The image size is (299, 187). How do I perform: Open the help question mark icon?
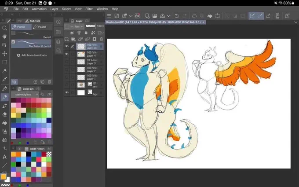point(287,16)
